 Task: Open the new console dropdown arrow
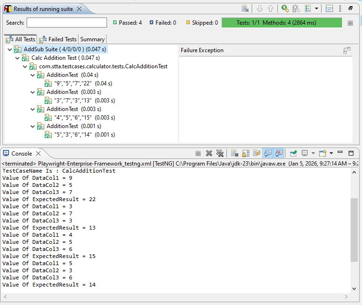pyautogui.click(x=331, y=153)
